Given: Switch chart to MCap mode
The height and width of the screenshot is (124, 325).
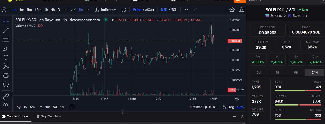Looking at the screenshot, I should click(x=149, y=10).
